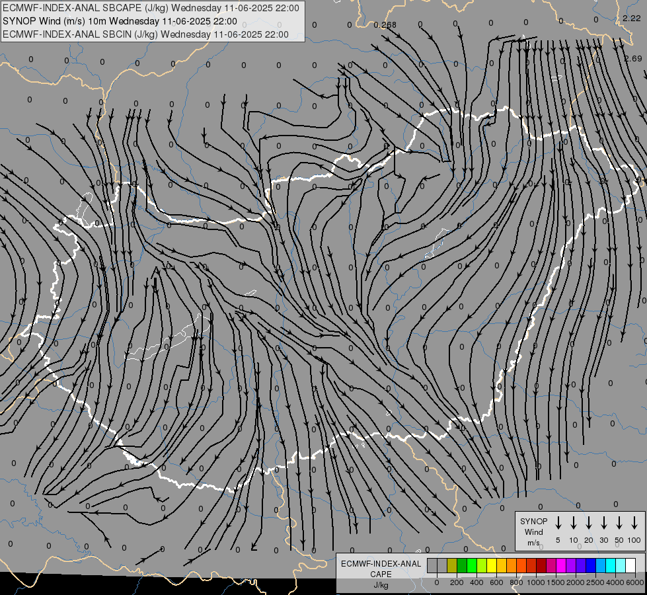Pick the cyan swatch left of 4000 tick
This screenshot has height=595, width=647.
click(610, 565)
